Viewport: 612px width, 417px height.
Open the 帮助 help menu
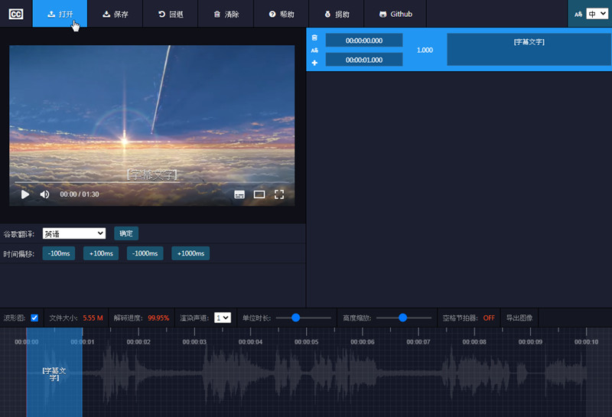tap(282, 14)
